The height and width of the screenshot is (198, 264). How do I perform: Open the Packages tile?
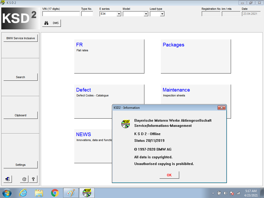pos(196,56)
